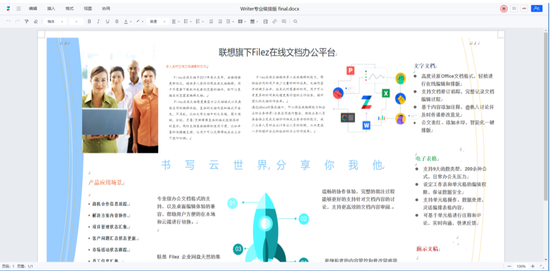The height and width of the screenshot is (271, 550).
Task: Expand the alignment options arrow
Action: (179, 22)
